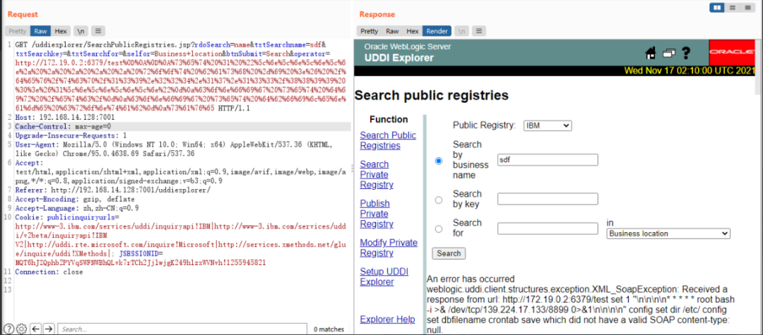763x335 pixels.
Task: Click Search public registries heading
Action: click(x=431, y=95)
